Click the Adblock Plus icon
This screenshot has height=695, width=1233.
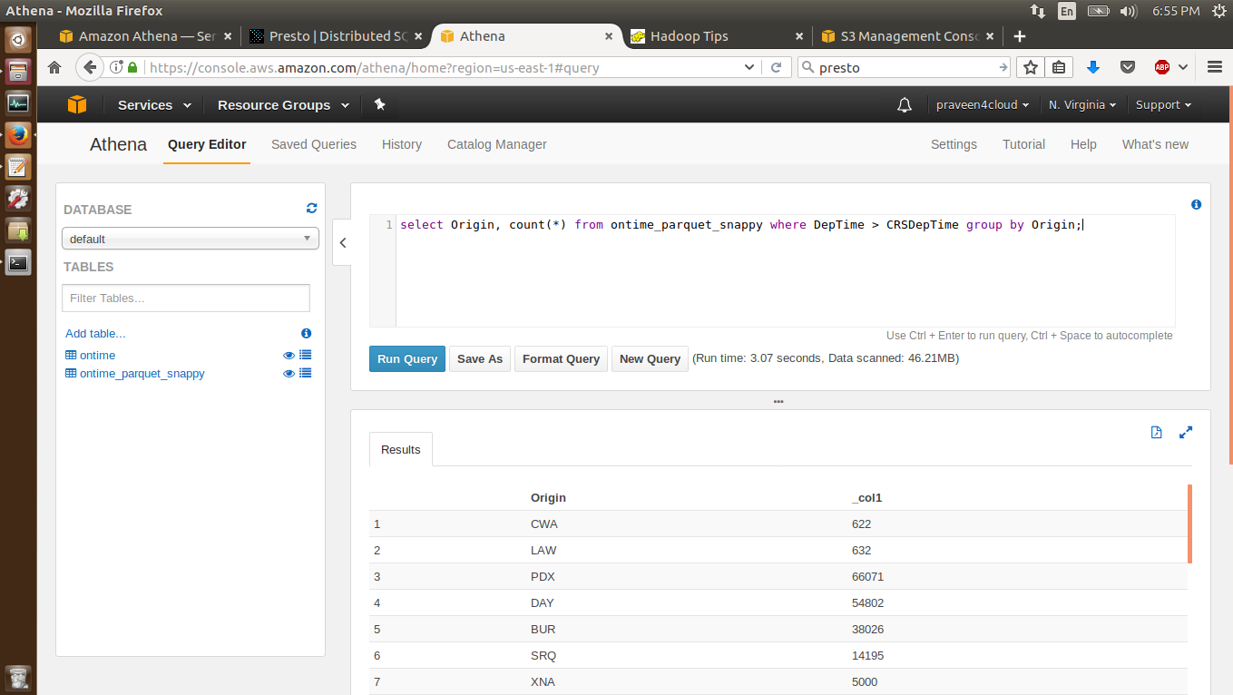point(1162,67)
